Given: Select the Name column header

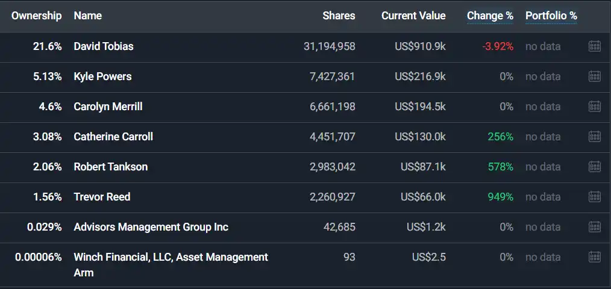Looking at the screenshot, I should click(87, 16).
